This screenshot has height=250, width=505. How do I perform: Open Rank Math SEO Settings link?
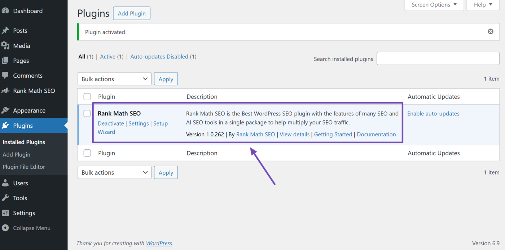pyautogui.click(x=139, y=123)
